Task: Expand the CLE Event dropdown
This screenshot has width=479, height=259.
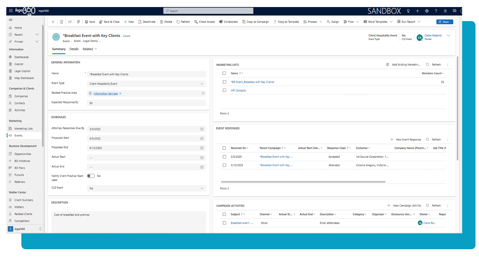Action: pyautogui.click(x=202, y=188)
